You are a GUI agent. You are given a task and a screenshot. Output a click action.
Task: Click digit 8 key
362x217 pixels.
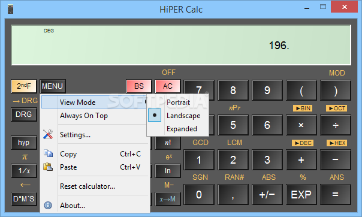[233, 91]
